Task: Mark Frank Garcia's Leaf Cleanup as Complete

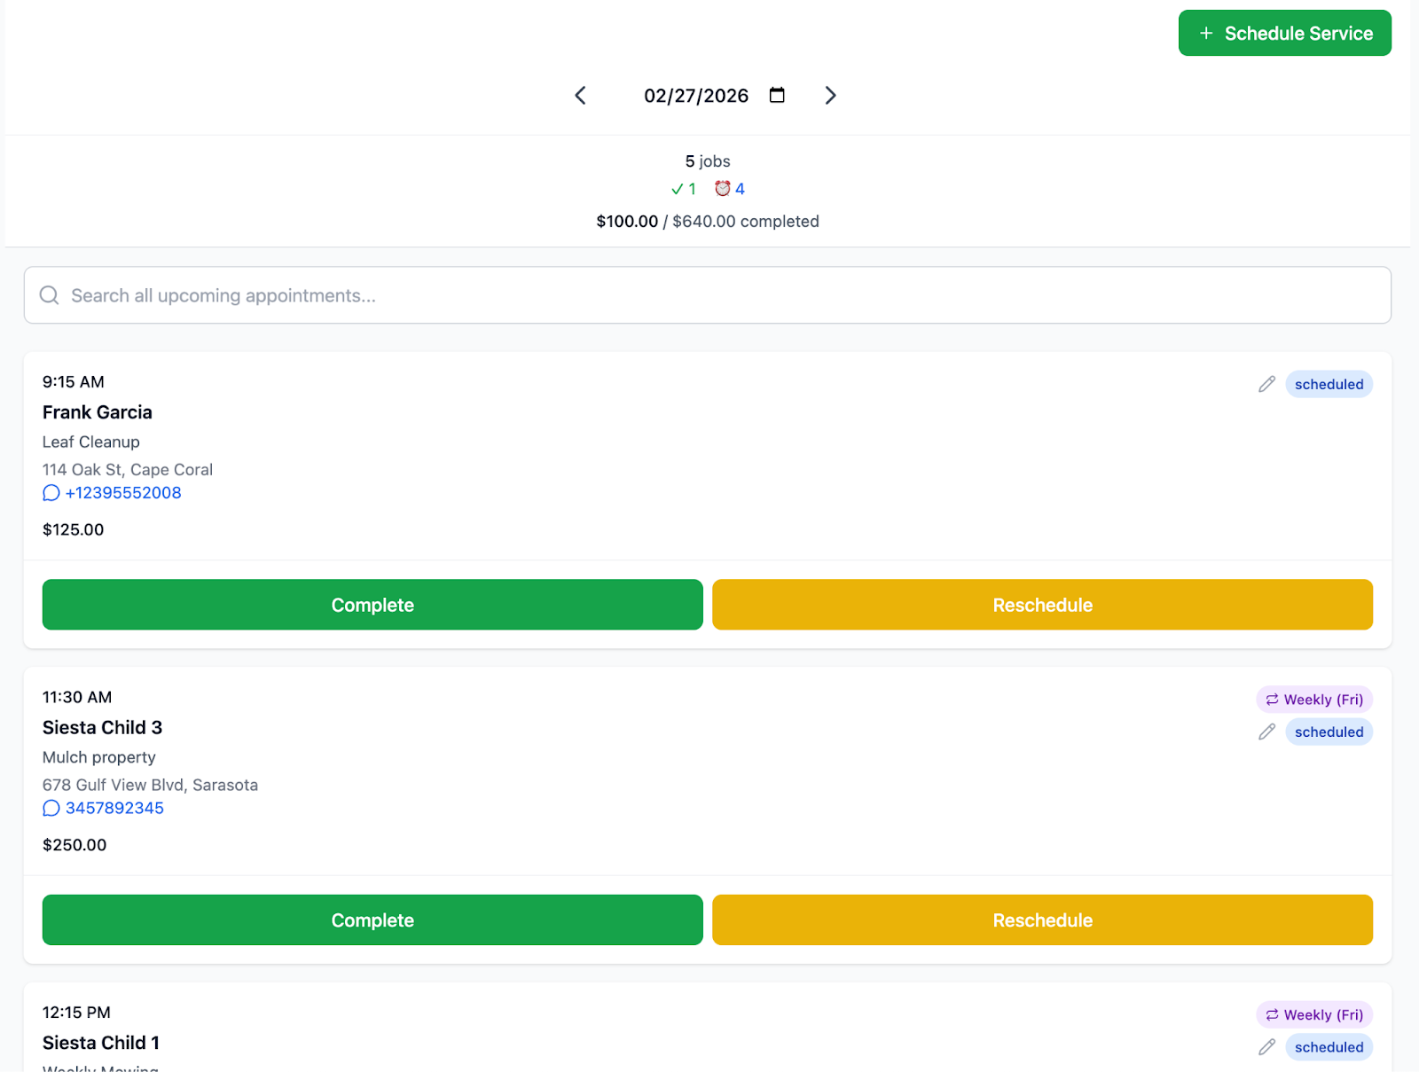Action: [x=372, y=605]
